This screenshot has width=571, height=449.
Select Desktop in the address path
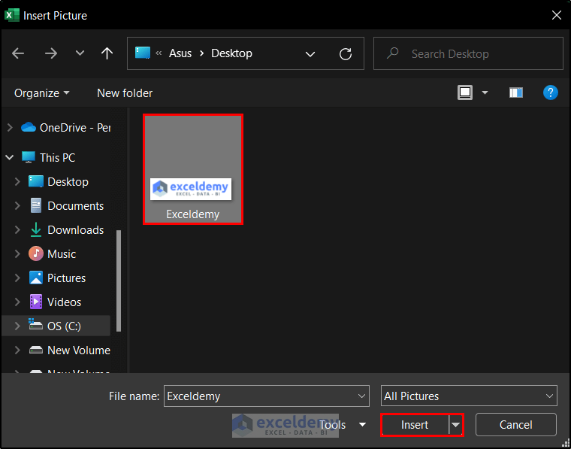tap(231, 53)
